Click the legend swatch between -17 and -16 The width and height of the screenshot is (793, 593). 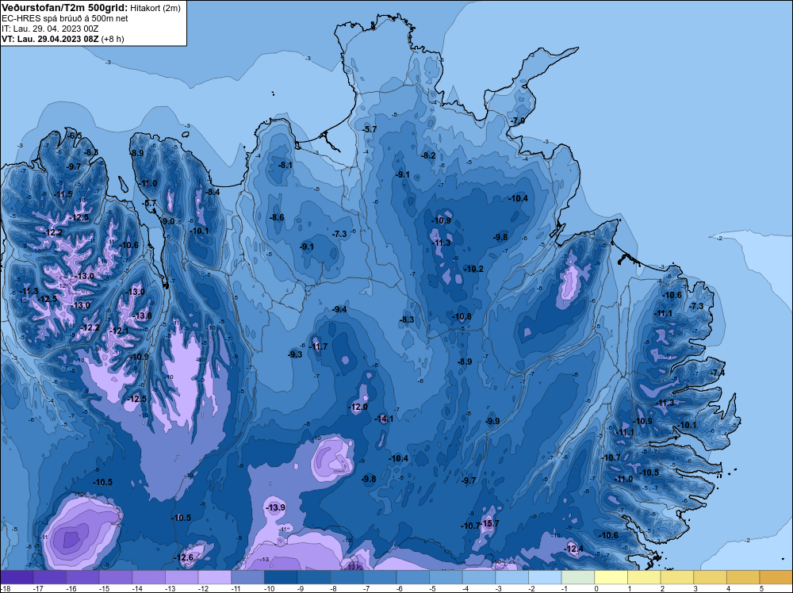point(49,577)
